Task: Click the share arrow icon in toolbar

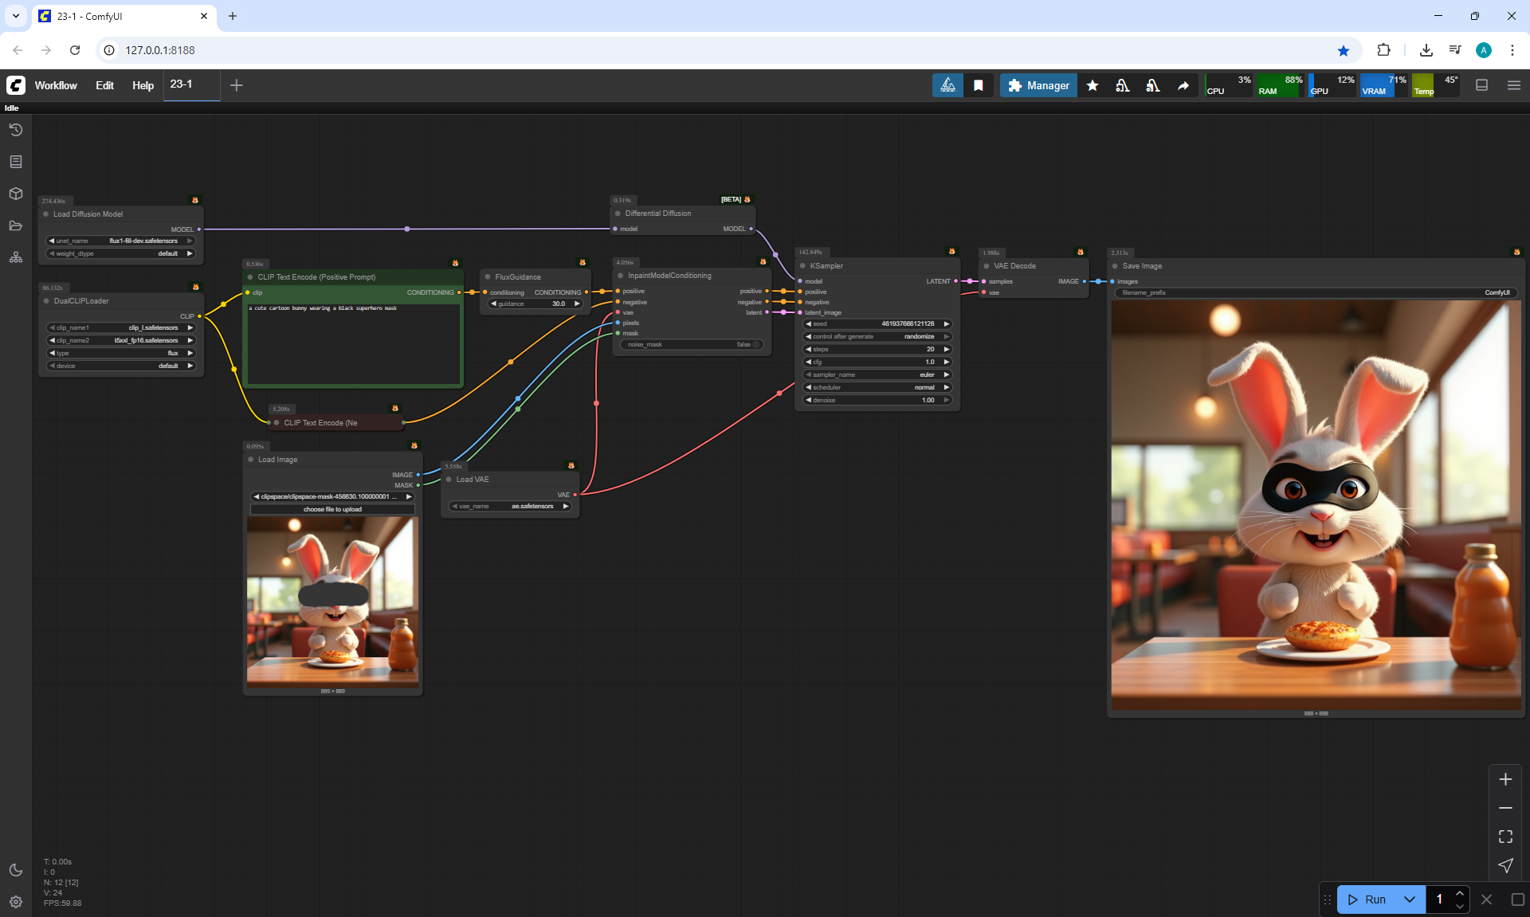Action: tap(1183, 85)
